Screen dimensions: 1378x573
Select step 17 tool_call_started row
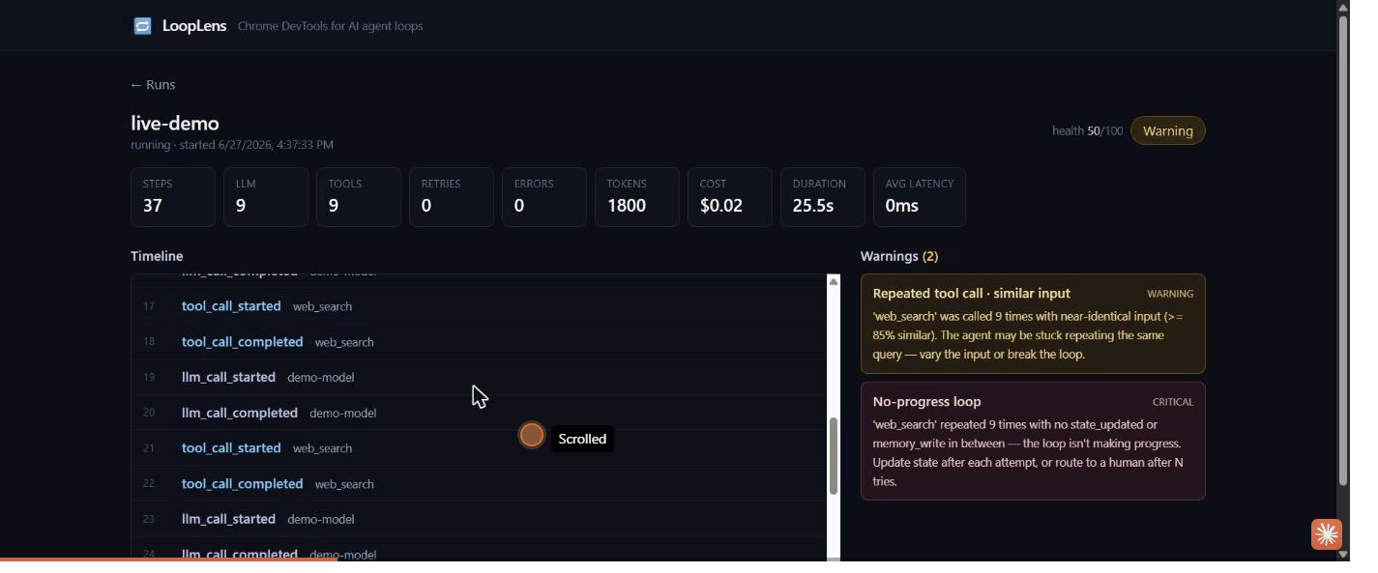click(479, 306)
